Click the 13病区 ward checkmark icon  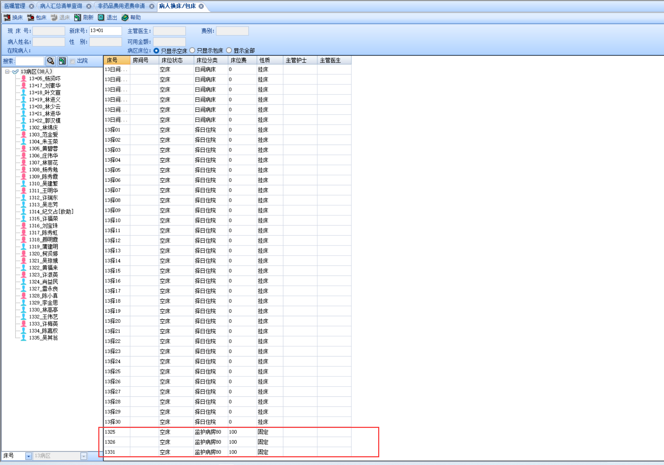[x=15, y=71]
